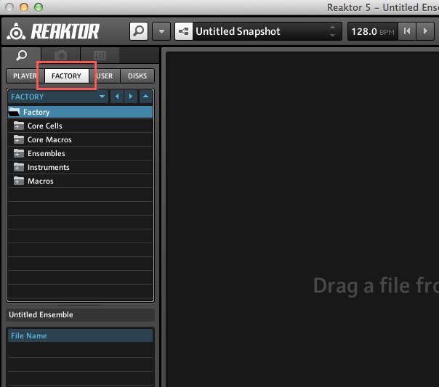Viewport: 439px width, 387px height.
Task: Open the camera snapshots sidebar tab
Action: [x=61, y=55]
